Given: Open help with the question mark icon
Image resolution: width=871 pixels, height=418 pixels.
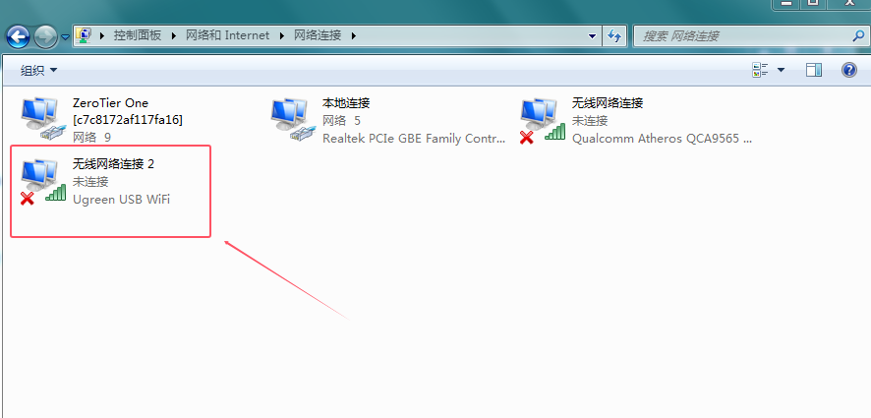Looking at the screenshot, I should pos(848,70).
